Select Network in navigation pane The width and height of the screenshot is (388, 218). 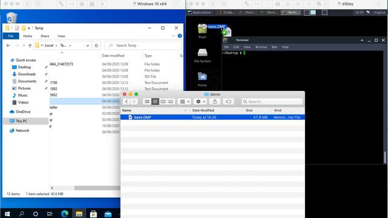coord(22,131)
